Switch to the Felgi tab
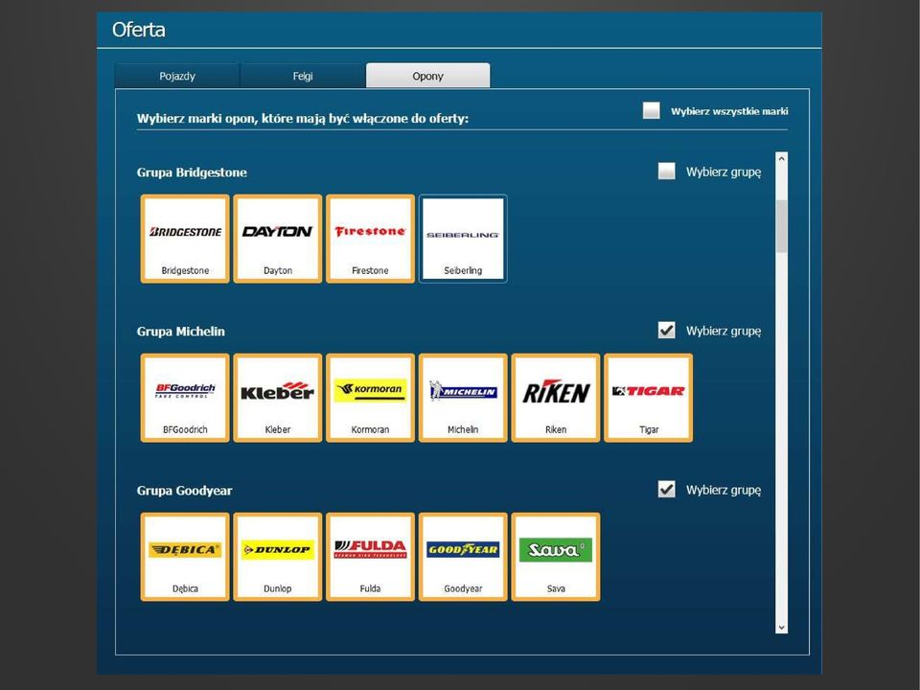 point(303,76)
